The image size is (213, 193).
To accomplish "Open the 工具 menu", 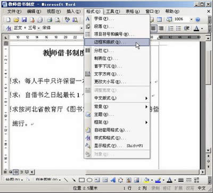I will (x=113, y=12).
